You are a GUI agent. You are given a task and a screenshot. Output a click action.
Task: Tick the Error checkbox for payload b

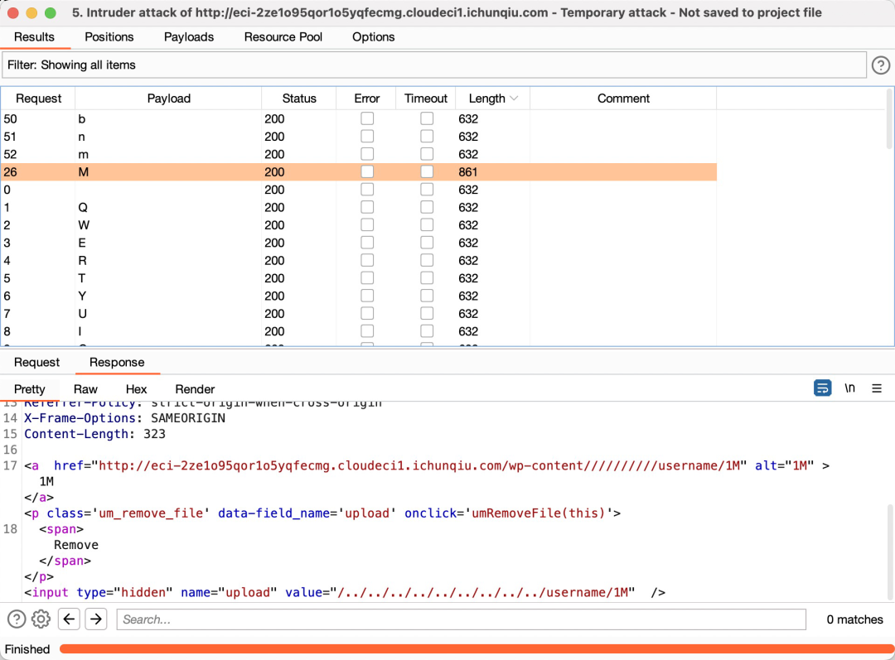coord(367,118)
